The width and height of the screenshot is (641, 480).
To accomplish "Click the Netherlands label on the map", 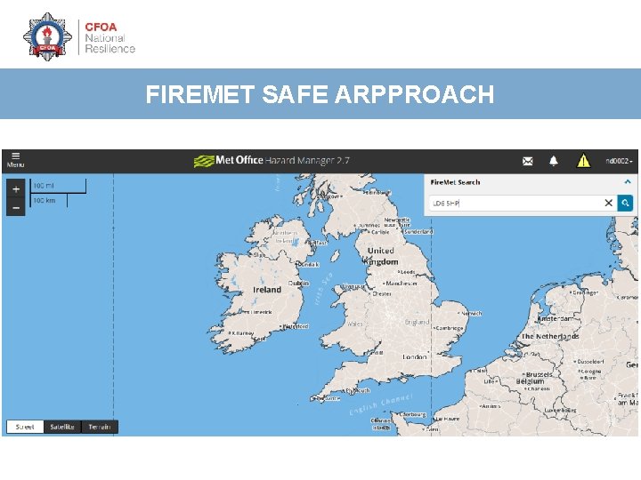I will 550,336.
